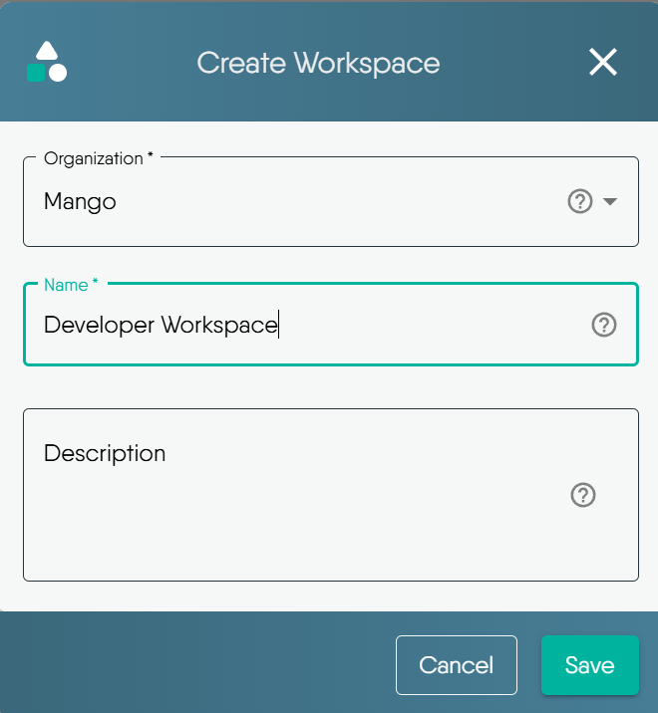
Task: Show help tooltip for the Name field
Action: (603, 325)
